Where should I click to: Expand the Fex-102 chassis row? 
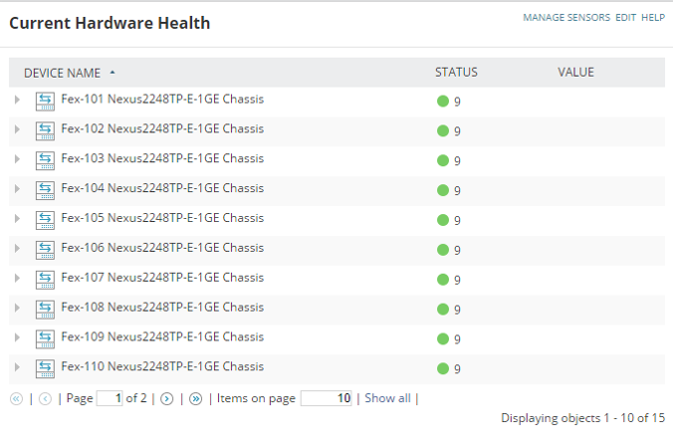[17, 129]
